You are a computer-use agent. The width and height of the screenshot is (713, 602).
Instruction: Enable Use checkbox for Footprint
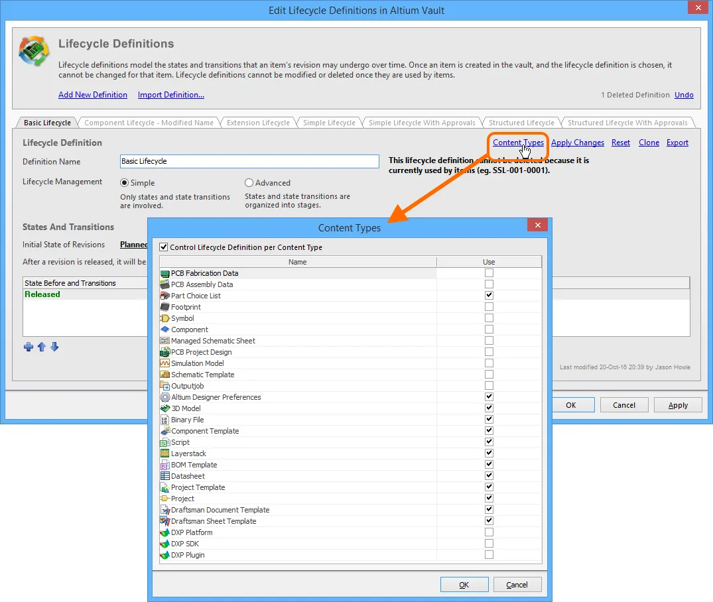[489, 306]
